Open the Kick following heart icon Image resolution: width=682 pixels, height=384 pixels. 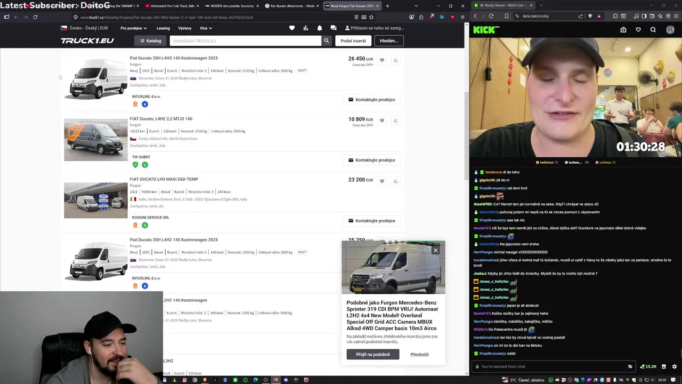pos(638,30)
